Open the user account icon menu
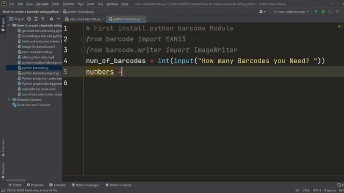This screenshot has width=344, height=193. click(262, 11)
